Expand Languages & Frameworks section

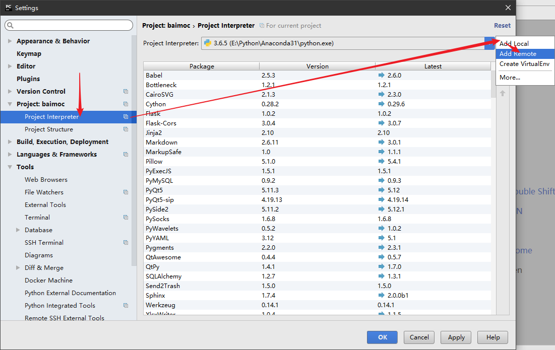click(10, 154)
